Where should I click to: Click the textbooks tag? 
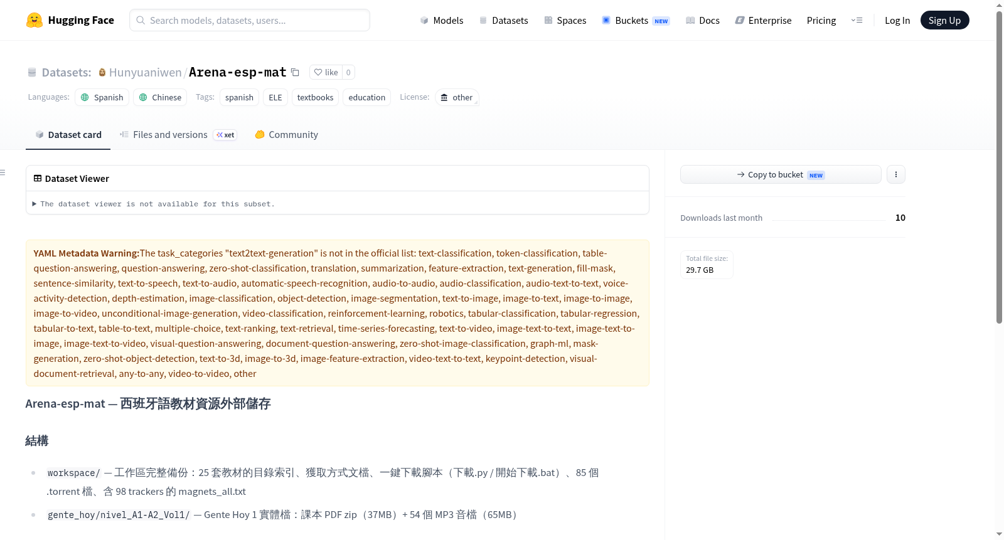[315, 97]
